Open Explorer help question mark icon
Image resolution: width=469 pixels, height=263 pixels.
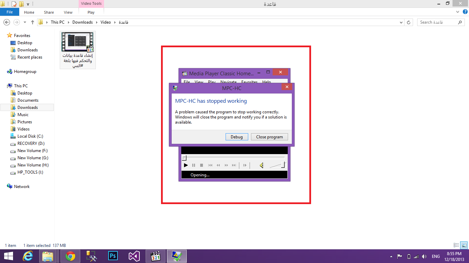pos(465,12)
